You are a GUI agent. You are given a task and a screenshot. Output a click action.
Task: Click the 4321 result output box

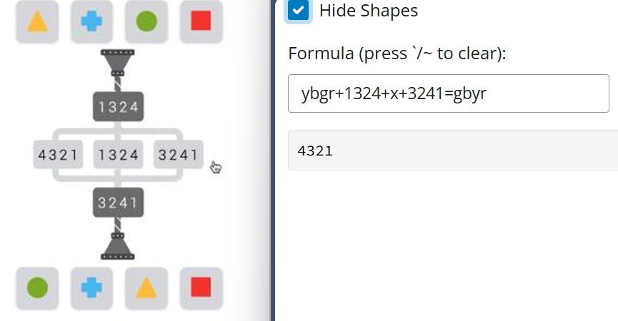[x=452, y=151]
